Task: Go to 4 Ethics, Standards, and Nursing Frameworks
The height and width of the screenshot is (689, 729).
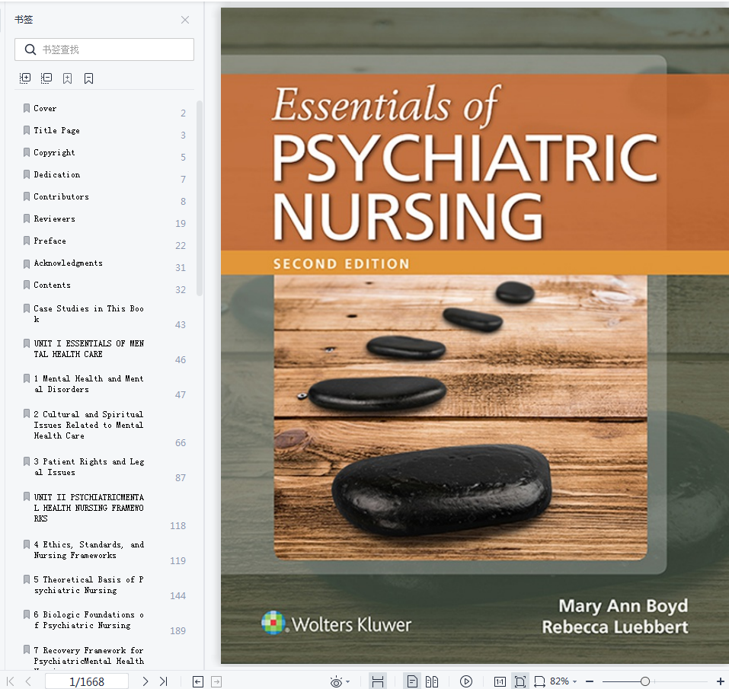Action: (89, 550)
